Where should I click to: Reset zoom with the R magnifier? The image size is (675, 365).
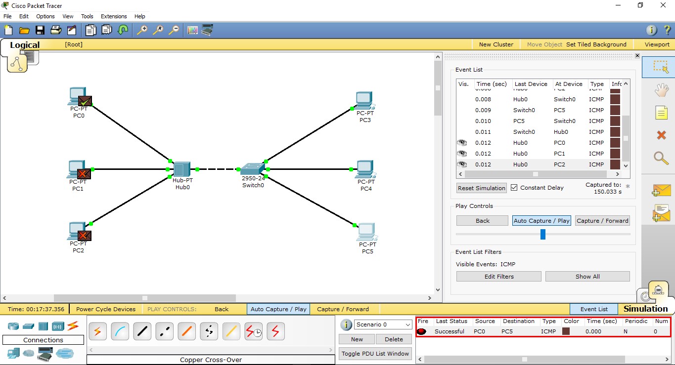click(x=158, y=30)
